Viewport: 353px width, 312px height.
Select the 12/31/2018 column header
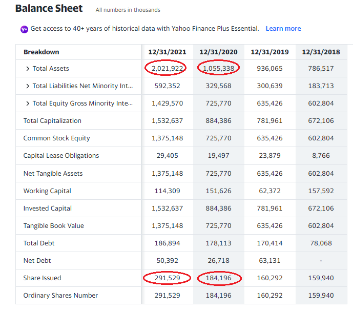[x=321, y=52]
